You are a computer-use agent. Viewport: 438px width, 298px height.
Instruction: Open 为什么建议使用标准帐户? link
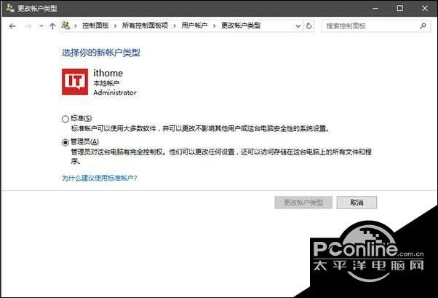point(100,178)
